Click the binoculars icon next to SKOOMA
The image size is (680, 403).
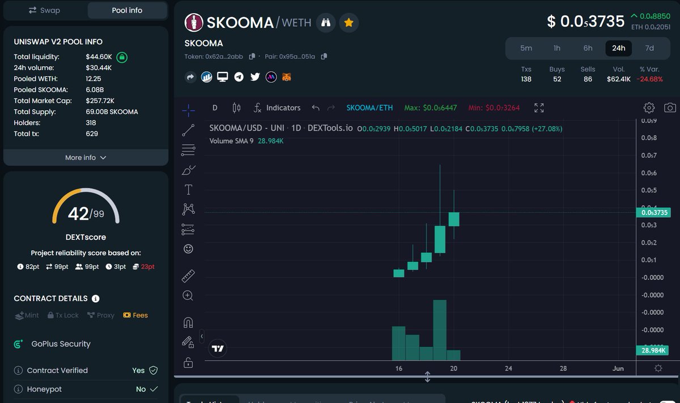[x=326, y=23]
